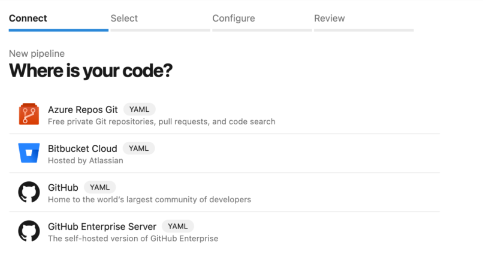Click the 'New pipeline' label
This screenshot has height=265, width=483.
(x=37, y=54)
